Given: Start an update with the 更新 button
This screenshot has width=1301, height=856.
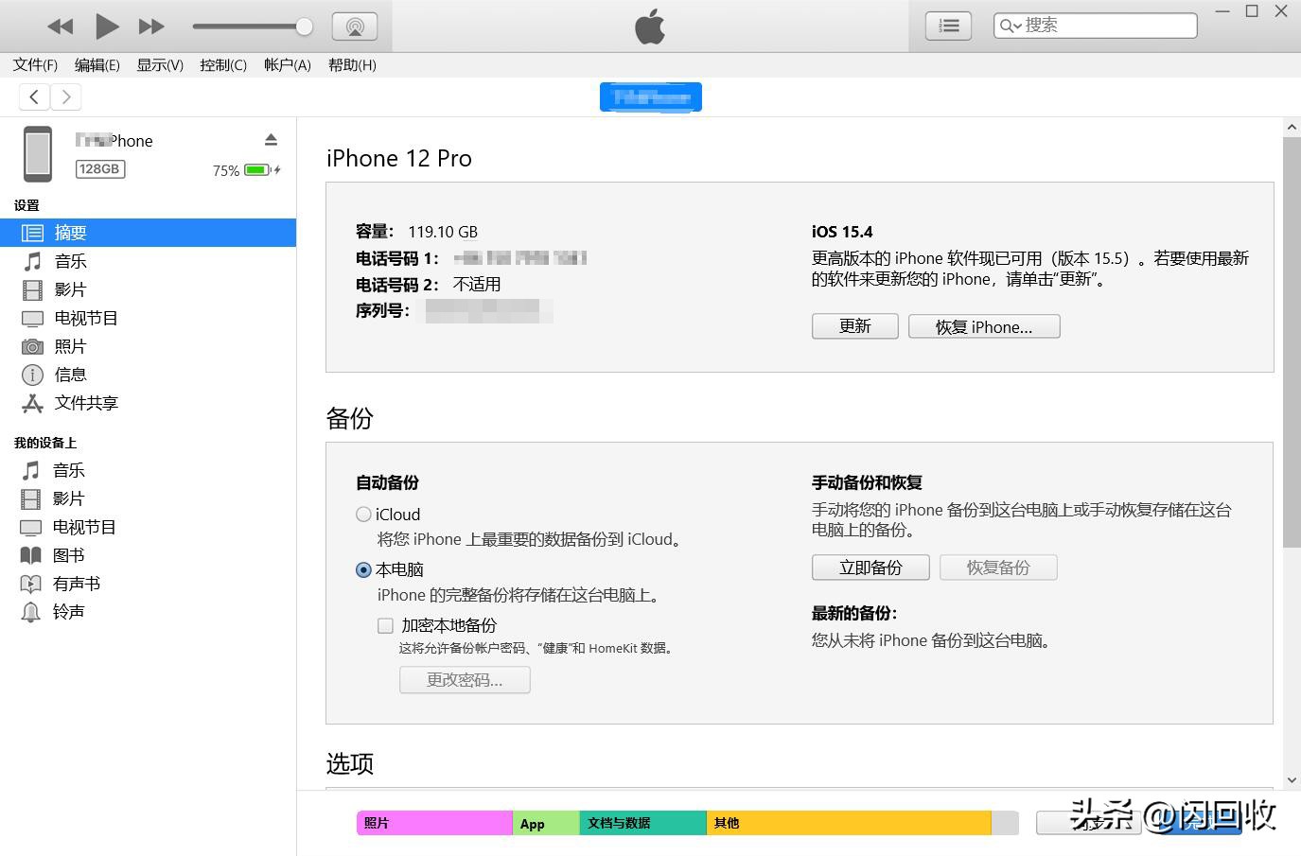Looking at the screenshot, I should point(853,325).
